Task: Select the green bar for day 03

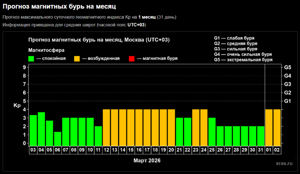Action: pos(33,130)
